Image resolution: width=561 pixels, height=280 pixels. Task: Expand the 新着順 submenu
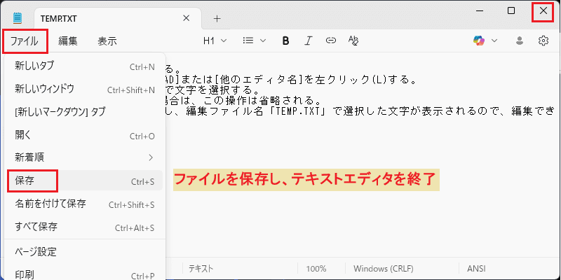pos(83,157)
